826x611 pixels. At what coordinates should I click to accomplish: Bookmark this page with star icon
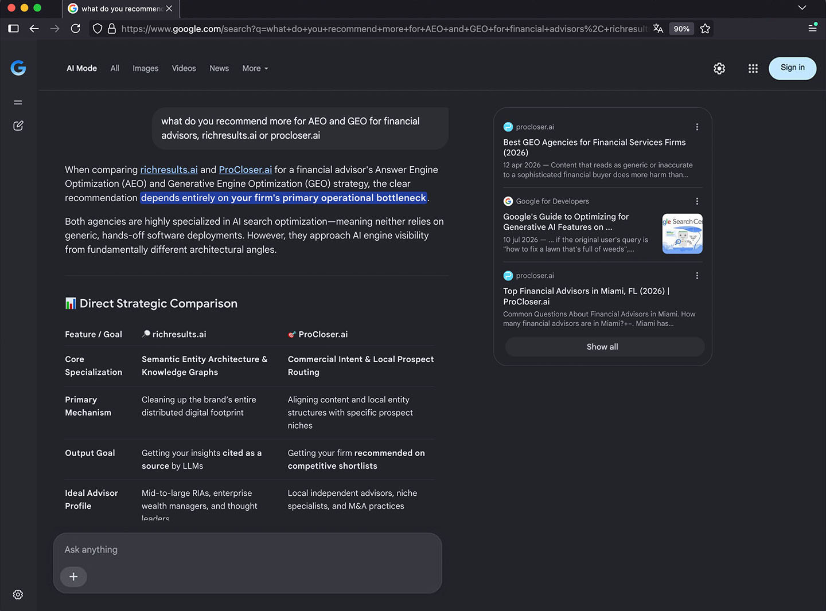tap(706, 29)
